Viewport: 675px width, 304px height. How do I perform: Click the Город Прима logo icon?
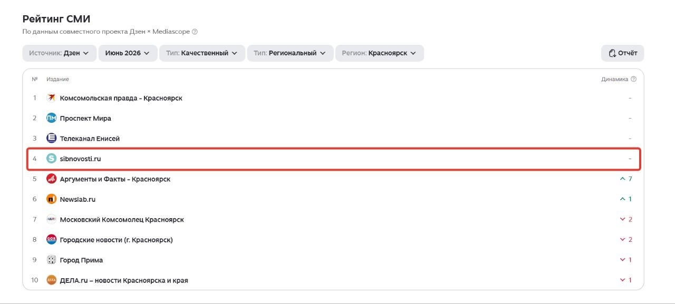pyautogui.click(x=51, y=260)
